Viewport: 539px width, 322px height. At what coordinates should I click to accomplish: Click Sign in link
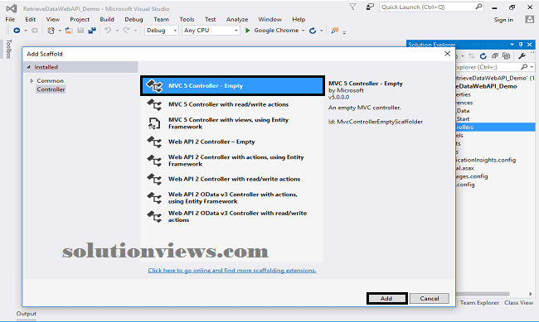tap(503, 20)
